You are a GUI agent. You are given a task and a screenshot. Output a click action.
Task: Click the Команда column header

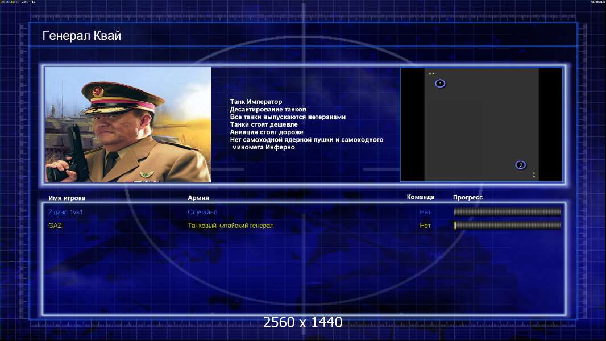coord(421,197)
